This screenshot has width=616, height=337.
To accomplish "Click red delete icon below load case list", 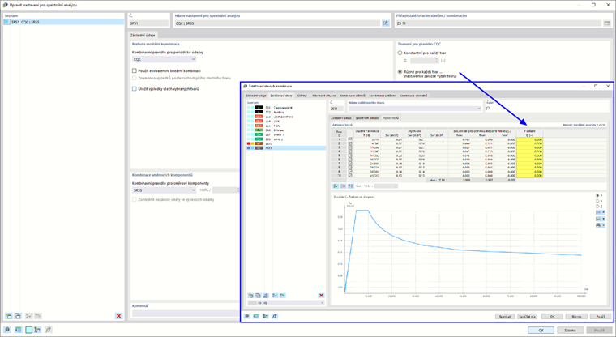I will (321, 296).
